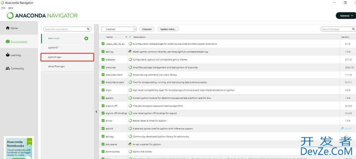This screenshot has height=159, width=356.
Task: Click the Description column header
Action: tap(140, 37)
